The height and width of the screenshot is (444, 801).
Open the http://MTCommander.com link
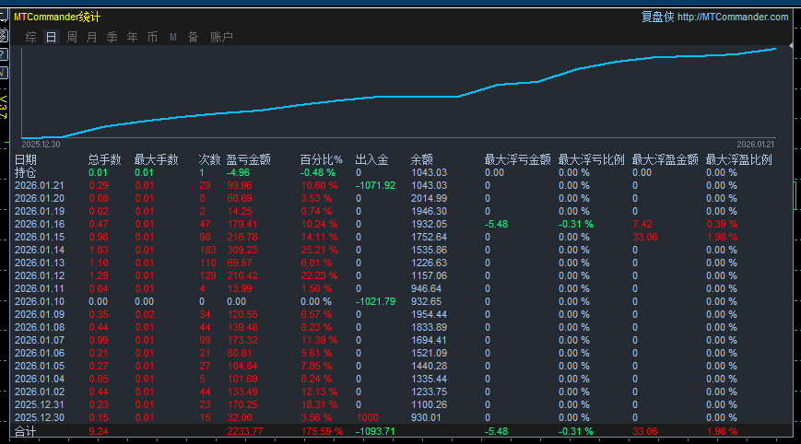click(733, 17)
